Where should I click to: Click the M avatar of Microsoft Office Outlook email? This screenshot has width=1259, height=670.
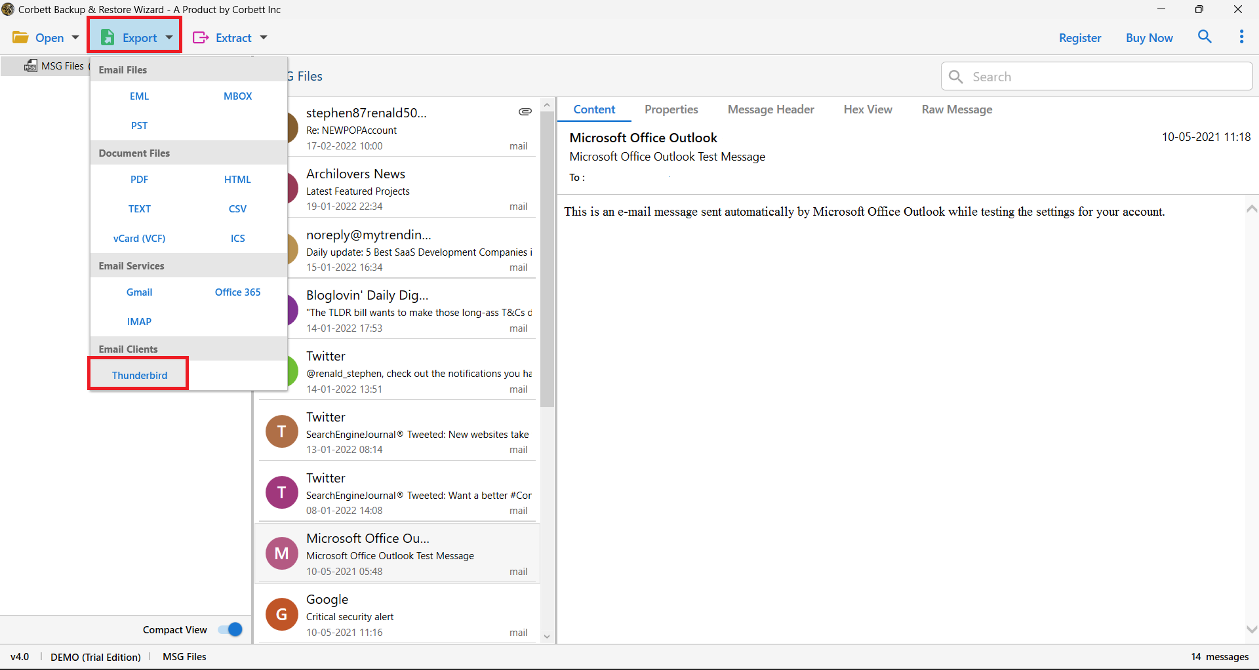point(282,553)
